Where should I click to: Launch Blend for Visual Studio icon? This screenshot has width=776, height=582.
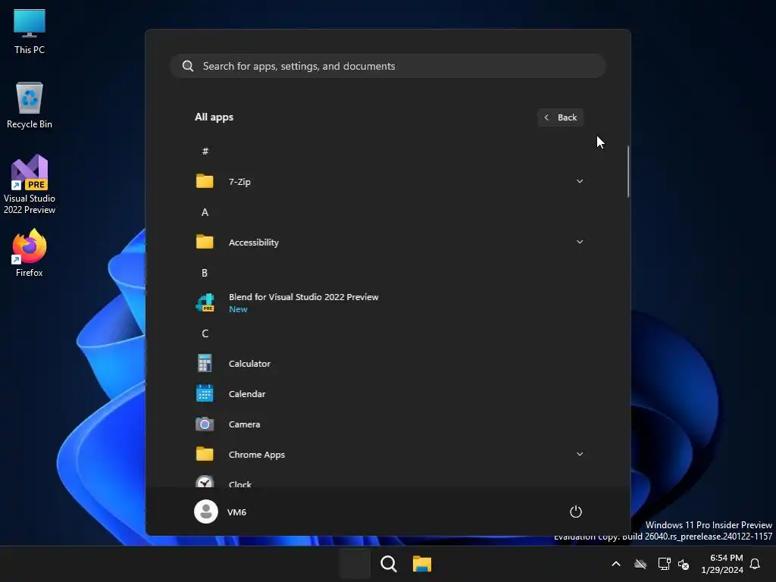pos(205,302)
